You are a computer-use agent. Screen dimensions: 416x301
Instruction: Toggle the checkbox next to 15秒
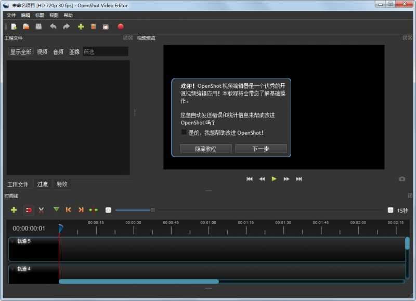[391, 210]
